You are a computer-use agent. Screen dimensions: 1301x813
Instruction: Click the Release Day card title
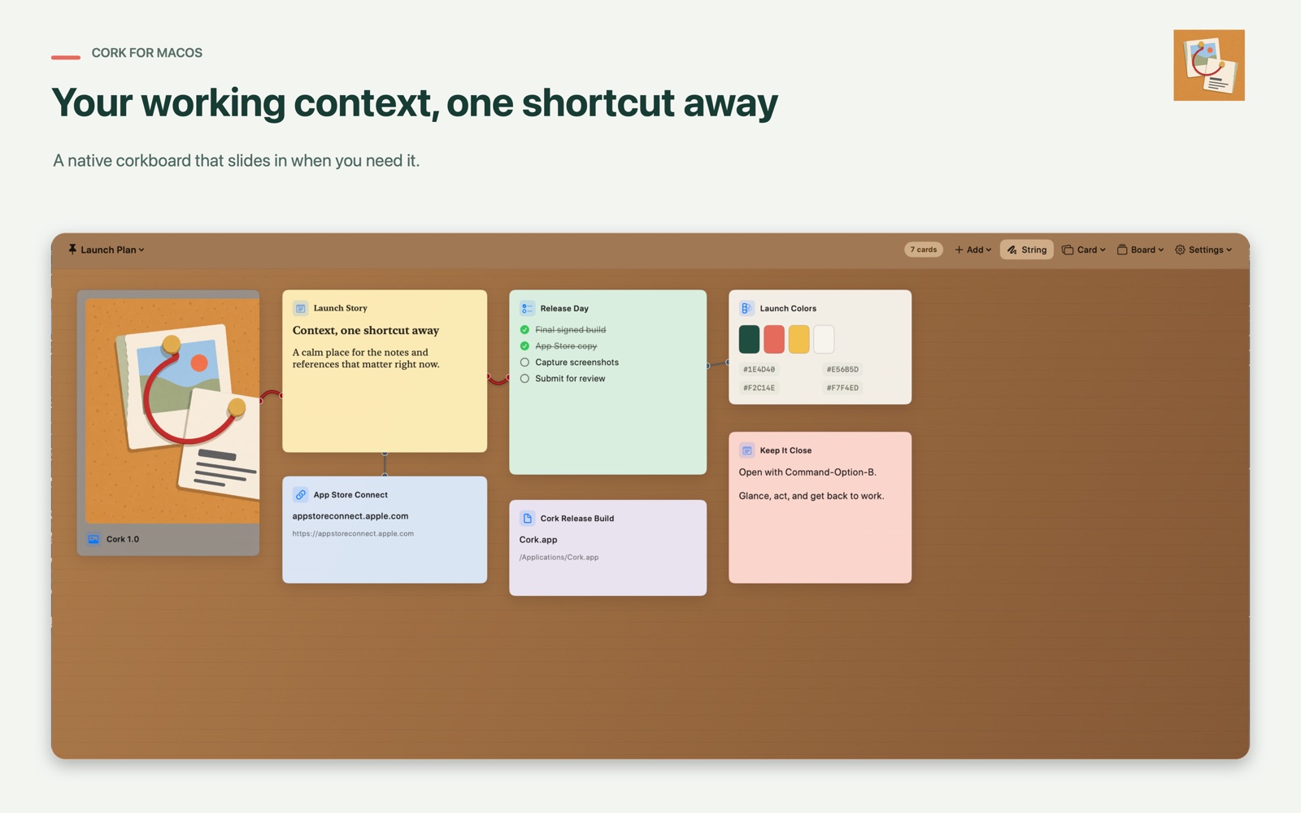[564, 308]
